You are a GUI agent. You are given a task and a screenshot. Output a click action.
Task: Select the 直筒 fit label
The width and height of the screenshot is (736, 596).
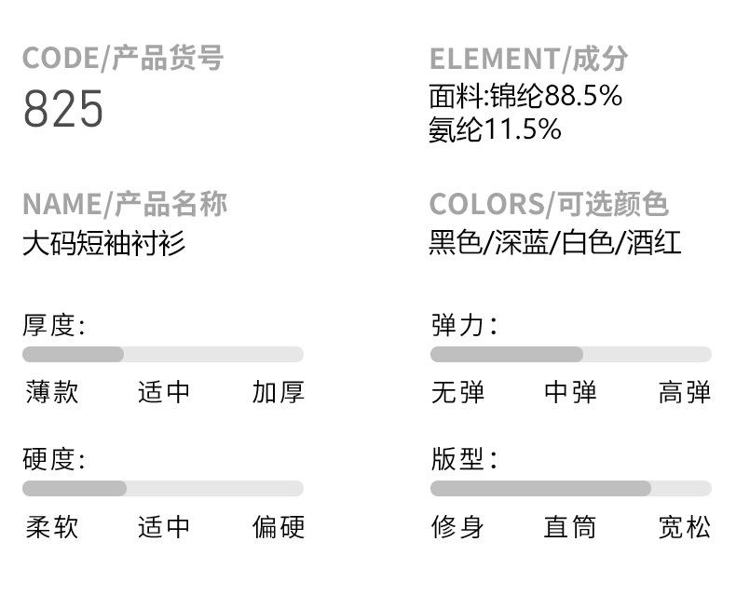(x=570, y=527)
